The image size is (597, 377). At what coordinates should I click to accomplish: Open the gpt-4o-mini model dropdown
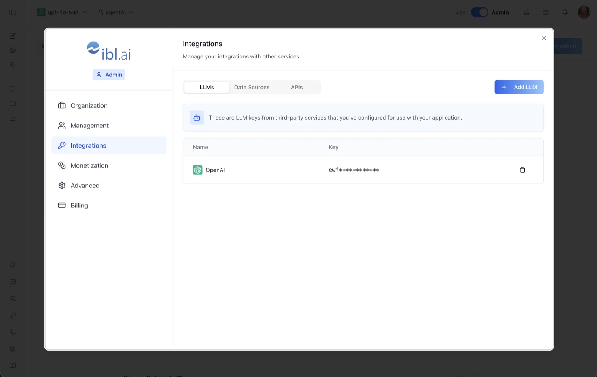[62, 12]
